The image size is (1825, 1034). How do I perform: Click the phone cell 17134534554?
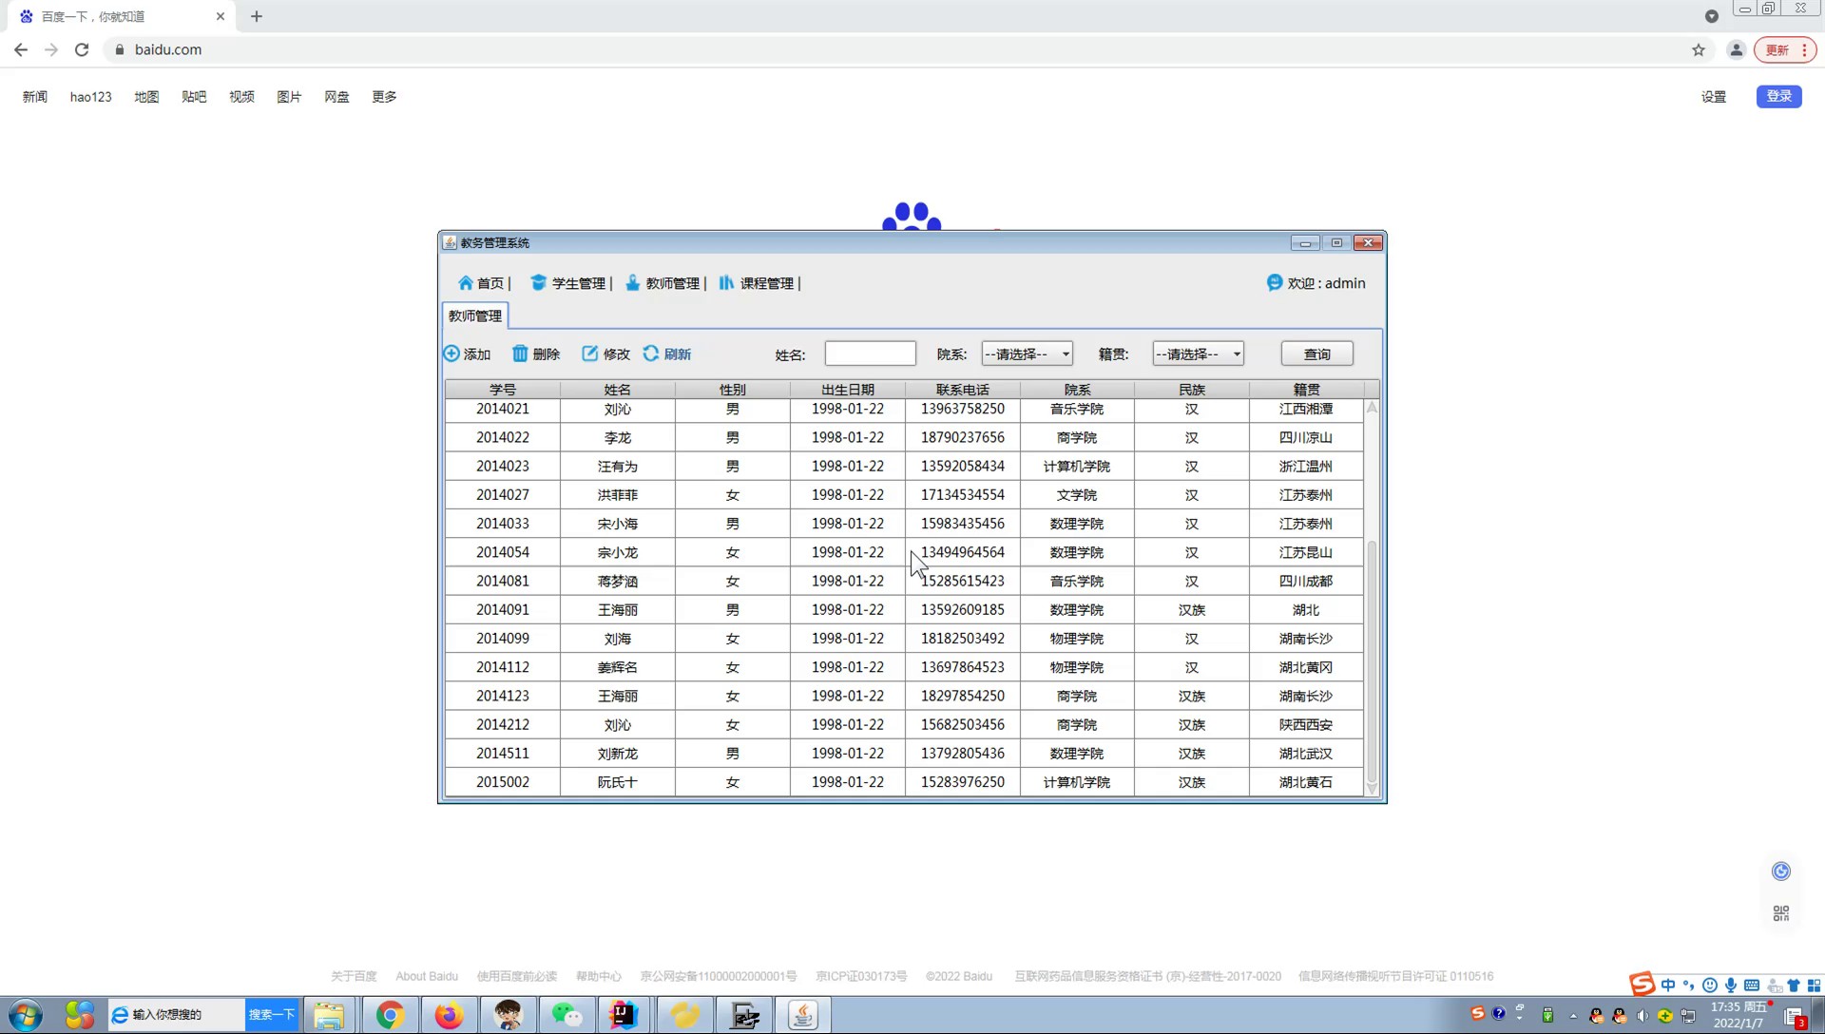coord(962,494)
